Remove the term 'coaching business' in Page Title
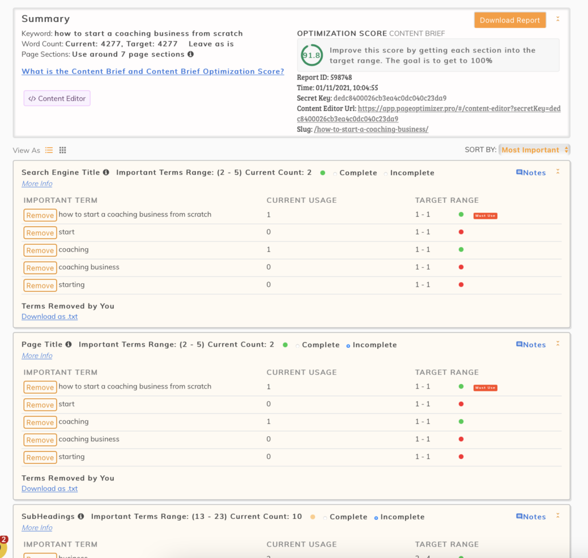This screenshot has width=588, height=558. pyautogui.click(x=40, y=440)
